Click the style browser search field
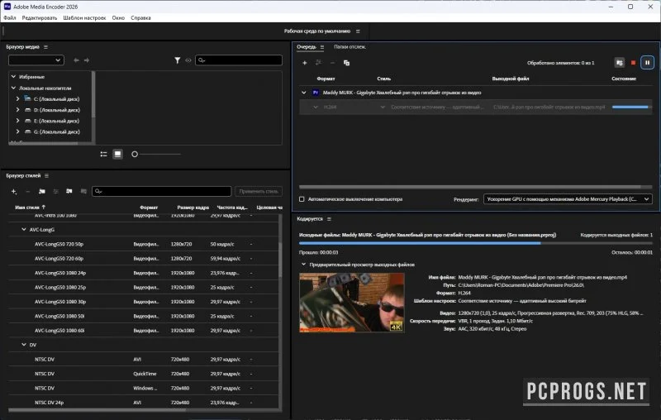This screenshot has width=661, height=420. pos(161,192)
